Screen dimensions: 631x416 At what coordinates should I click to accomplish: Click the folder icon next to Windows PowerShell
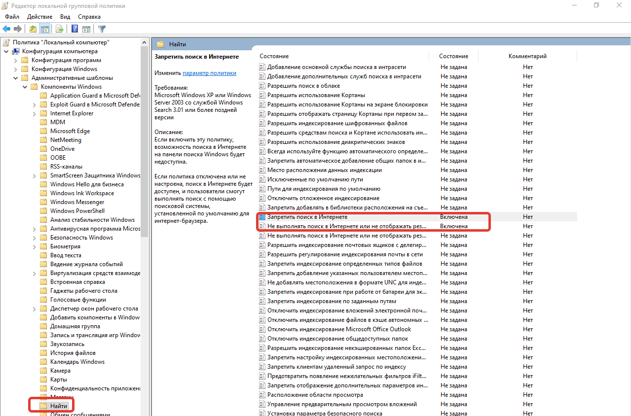coord(44,211)
